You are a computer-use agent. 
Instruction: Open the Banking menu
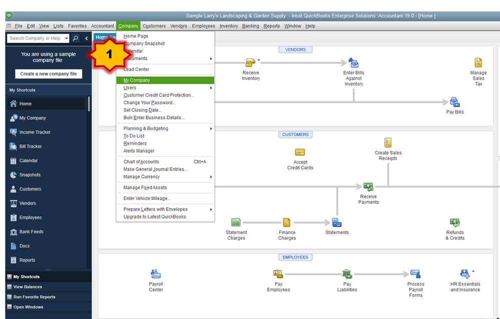click(251, 26)
